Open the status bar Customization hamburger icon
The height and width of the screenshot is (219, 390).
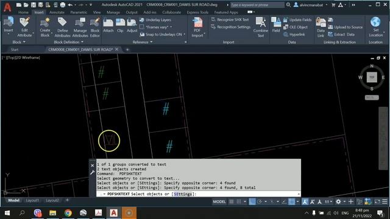pyautogui.click(x=385, y=201)
